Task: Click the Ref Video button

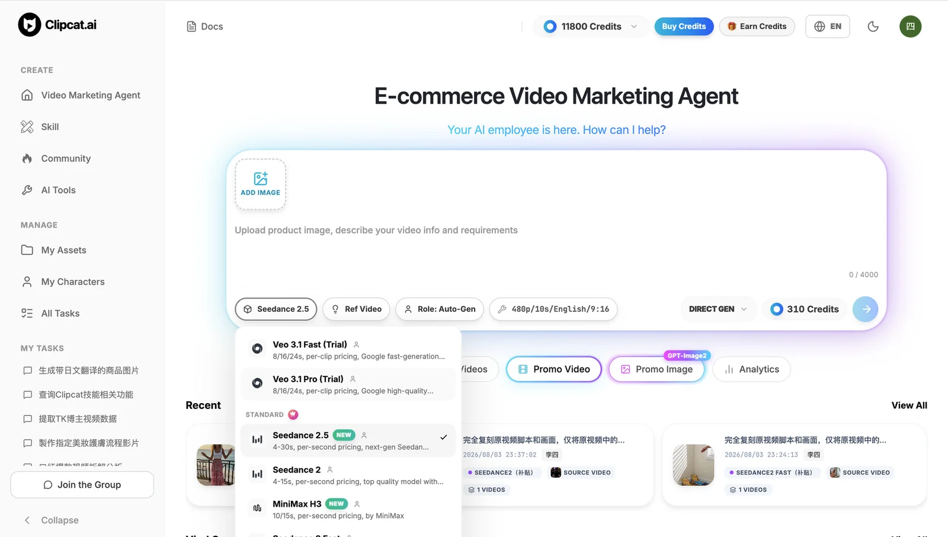Action: pyautogui.click(x=356, y=309)
